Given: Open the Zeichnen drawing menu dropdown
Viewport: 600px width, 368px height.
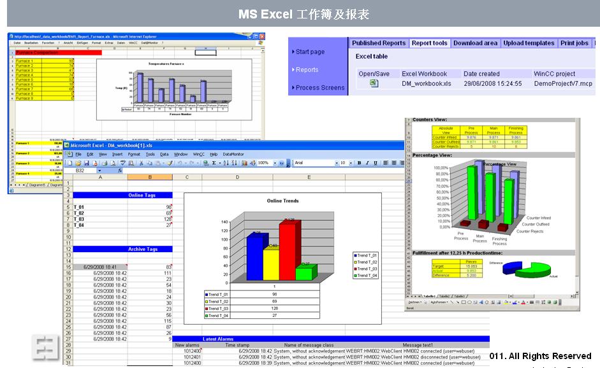Looking at the screenshot, I should (x=415, y=302).
